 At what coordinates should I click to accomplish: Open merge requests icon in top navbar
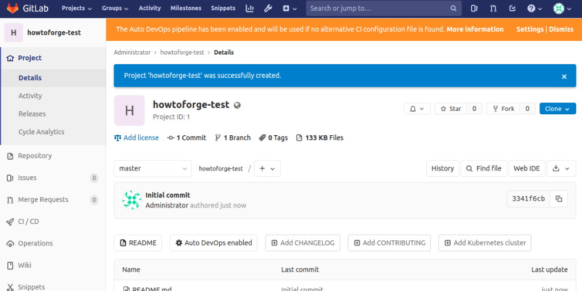click(493, 8)
